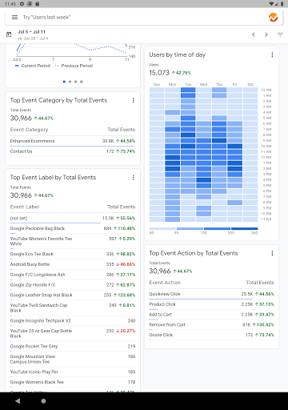Open the calendar date range picker

coord(9,34)
